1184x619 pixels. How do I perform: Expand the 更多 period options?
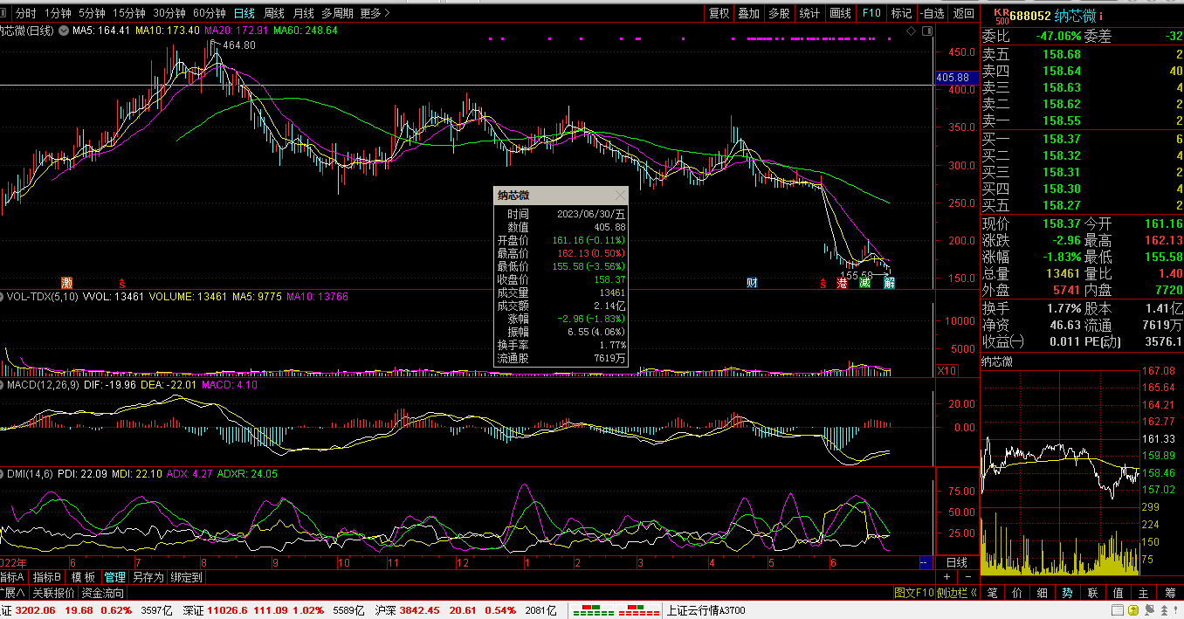point(375,13)
